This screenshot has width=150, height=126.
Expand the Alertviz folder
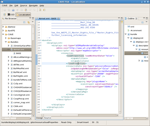(x=3, y=27)
